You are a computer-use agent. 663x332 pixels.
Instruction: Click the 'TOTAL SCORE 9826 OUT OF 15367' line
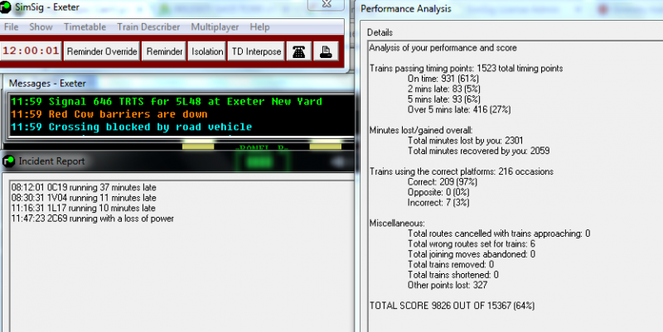point(452,306)
